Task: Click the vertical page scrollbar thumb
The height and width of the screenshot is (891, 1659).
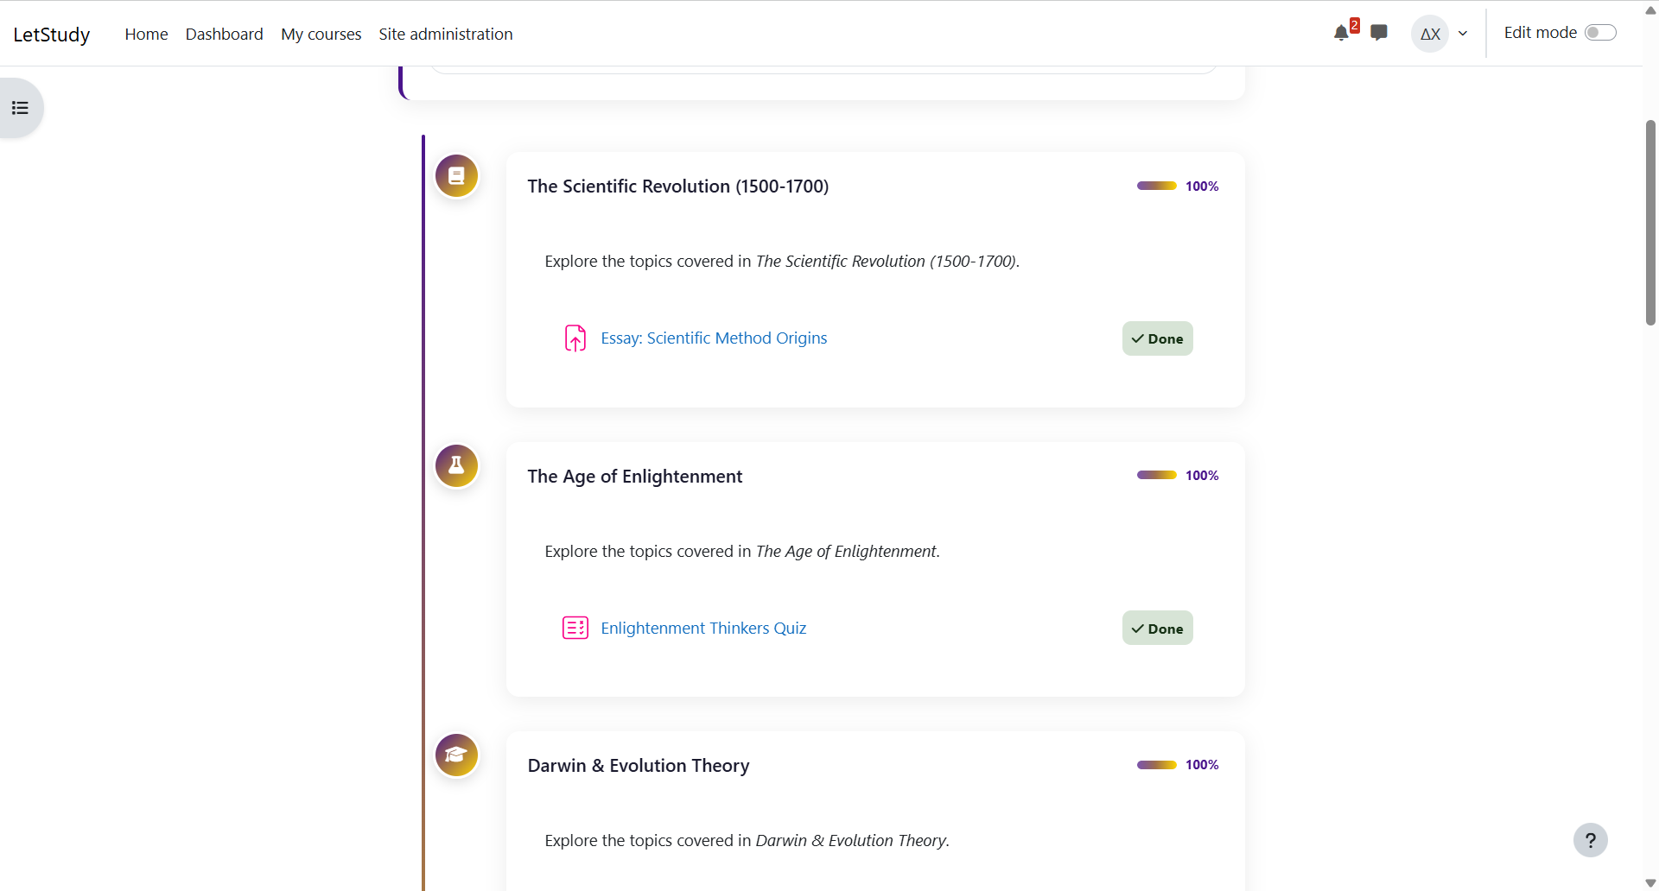Action: click(x=1650, y=223)
